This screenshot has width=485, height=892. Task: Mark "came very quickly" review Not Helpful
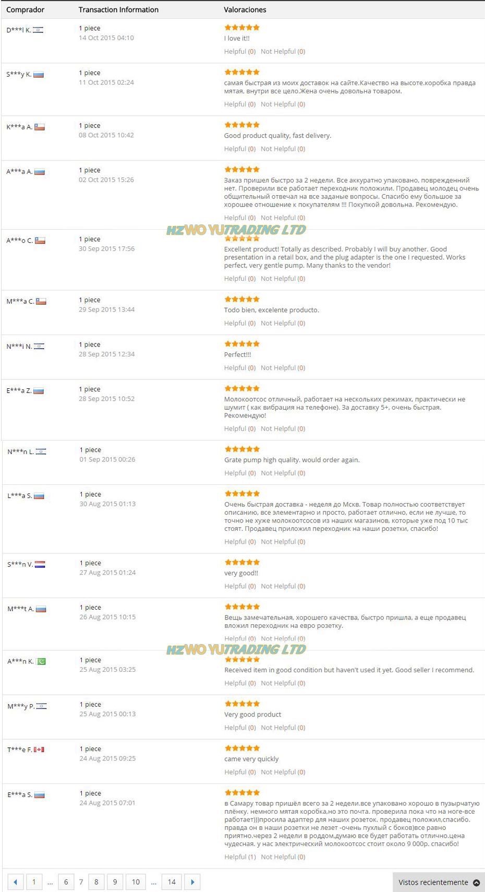[283, 772]
